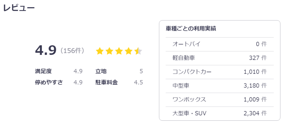The image size is (286, 126).
Task: Select the 駐車料金 rating label
Action: pyautogui.click(x=106, y=83)
